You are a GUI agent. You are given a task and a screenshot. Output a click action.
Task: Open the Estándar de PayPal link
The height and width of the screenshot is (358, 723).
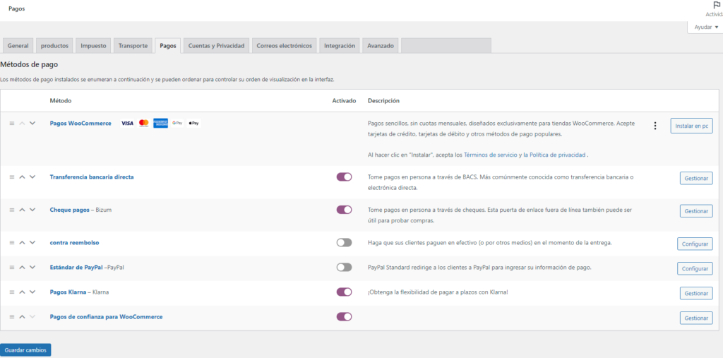pos(76,267)
